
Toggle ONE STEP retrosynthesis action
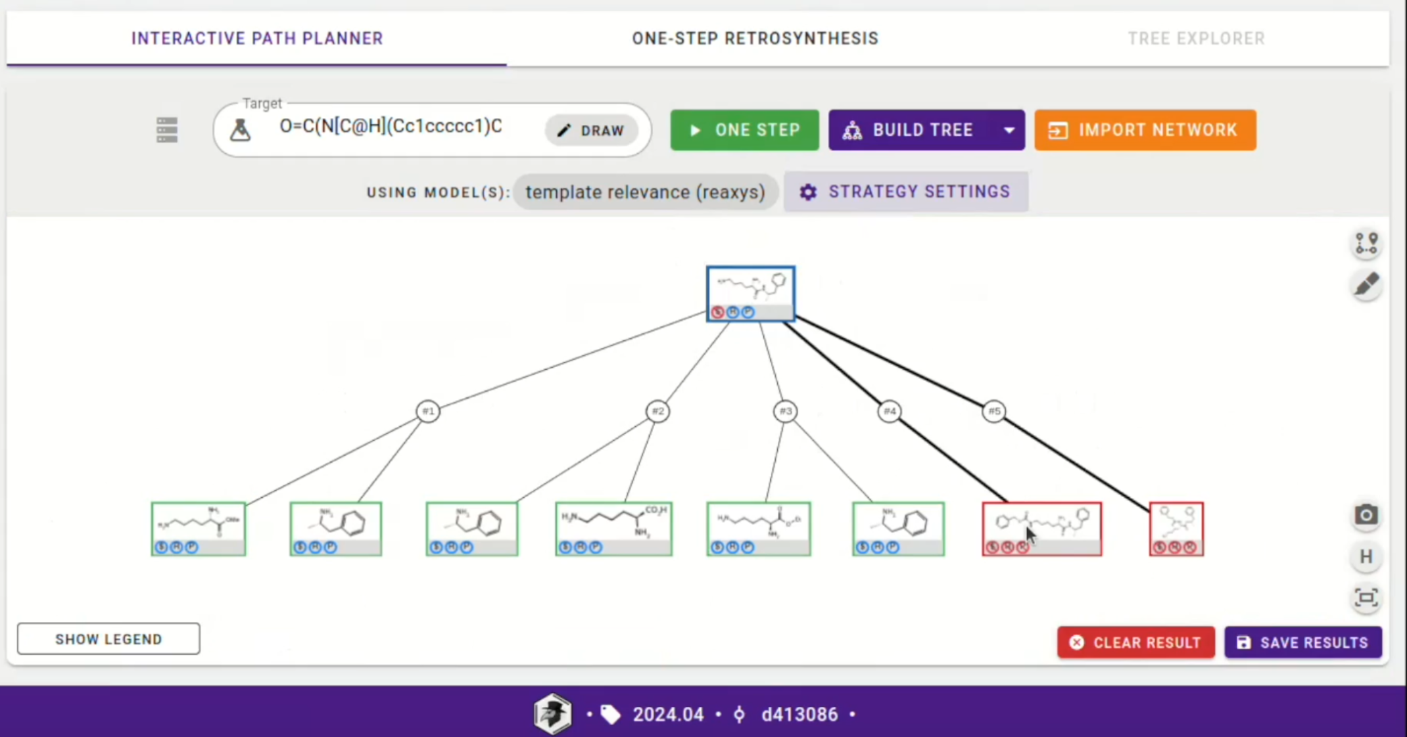point(744,129)
